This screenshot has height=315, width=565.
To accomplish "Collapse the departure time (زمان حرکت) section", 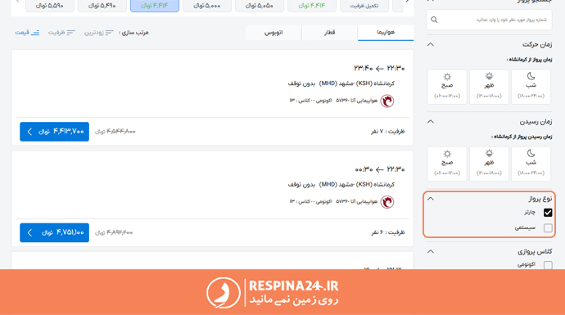I will pos(431,44).
